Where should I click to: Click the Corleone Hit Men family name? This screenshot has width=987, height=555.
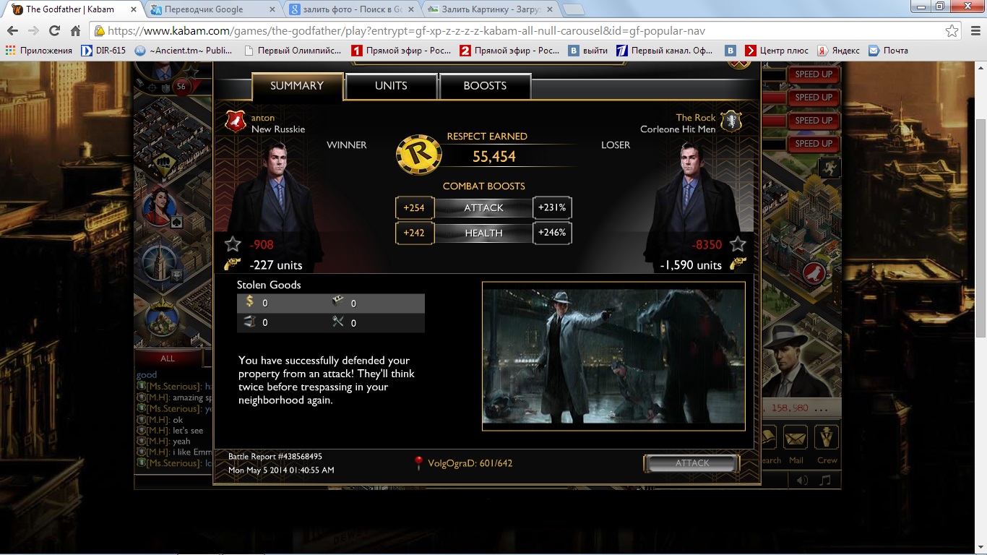pyautogui.click(x=678, y=129)
